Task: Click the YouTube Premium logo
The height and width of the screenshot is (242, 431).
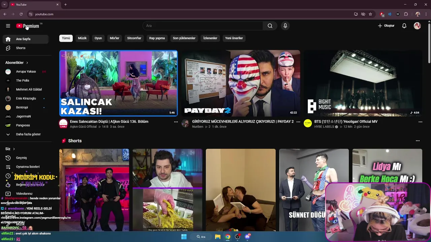Action: tap(28, 26)
